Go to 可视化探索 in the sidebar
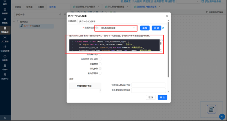This screenshot has height=121, width=227. point(5,48)
